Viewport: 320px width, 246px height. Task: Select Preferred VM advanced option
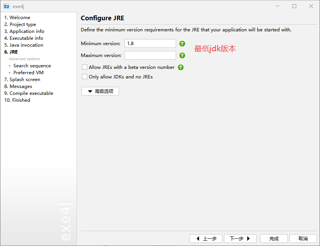pos(28,73)
